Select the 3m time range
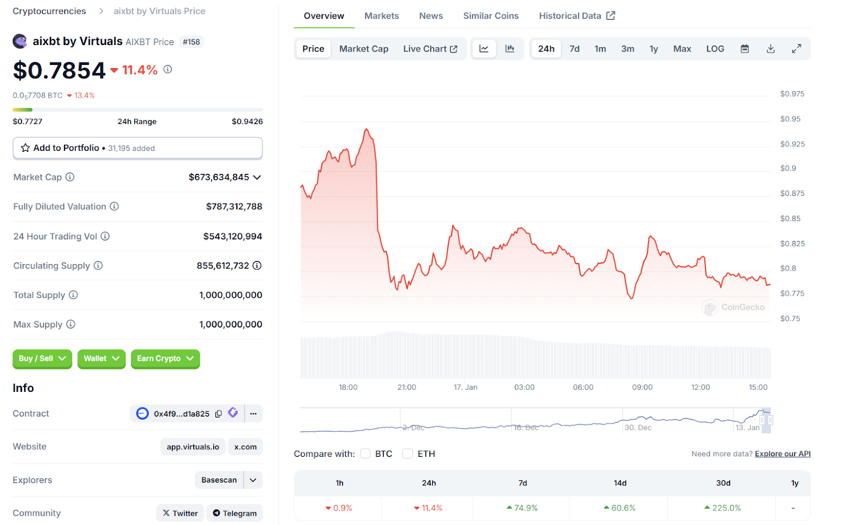 click(628, 49)
